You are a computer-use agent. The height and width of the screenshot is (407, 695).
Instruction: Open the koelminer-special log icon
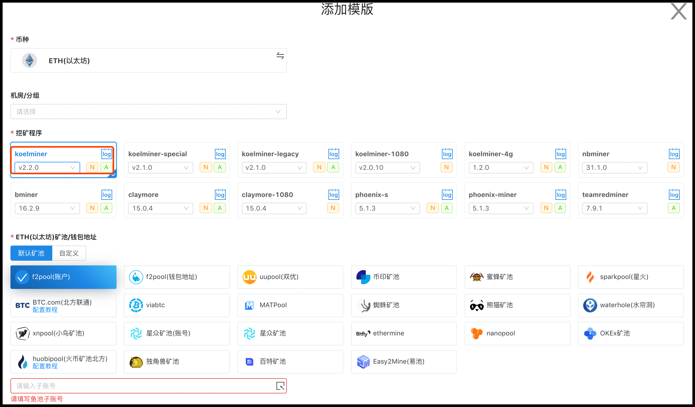[x=220, y=154]
